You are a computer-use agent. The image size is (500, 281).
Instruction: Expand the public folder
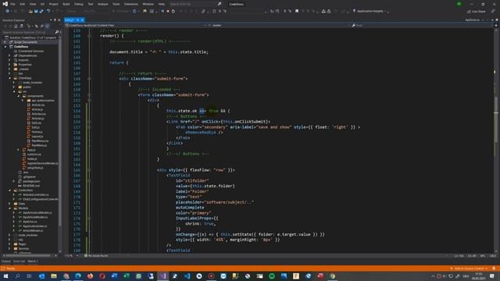pos(14,87)
